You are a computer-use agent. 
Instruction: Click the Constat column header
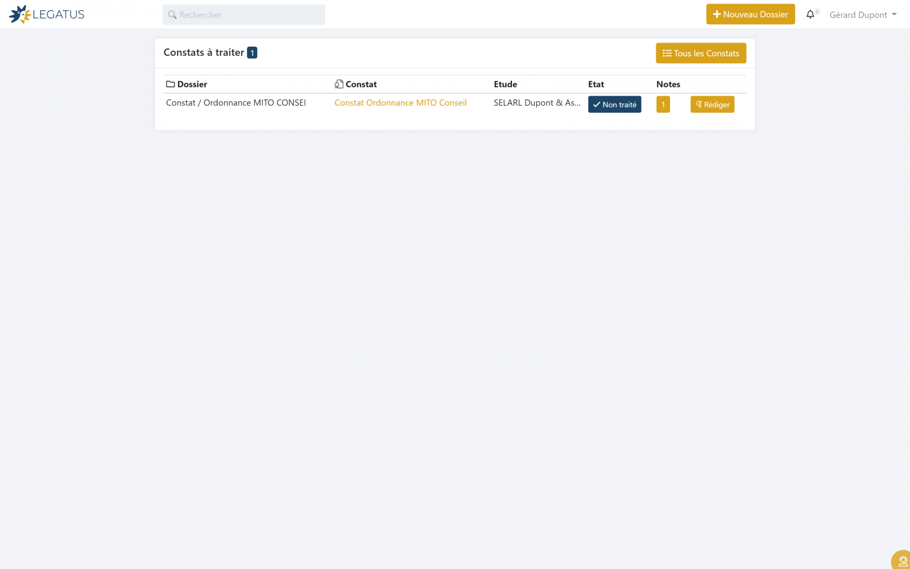click(x=355, y=84)
